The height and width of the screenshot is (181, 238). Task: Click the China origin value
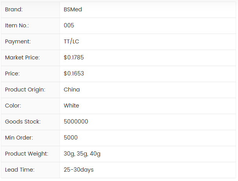point(72,90)
